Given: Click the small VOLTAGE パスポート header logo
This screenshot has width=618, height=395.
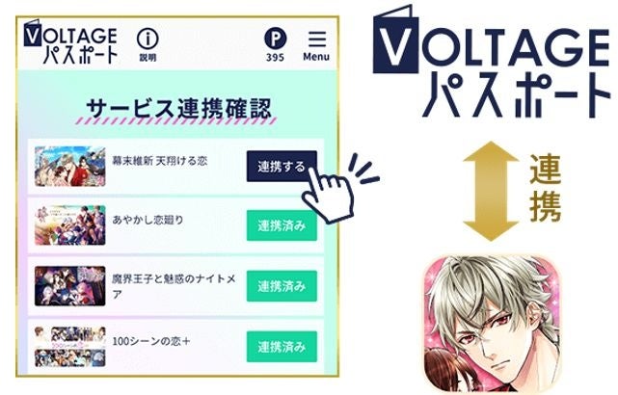Looking at the screenshot, I should 71,40.
